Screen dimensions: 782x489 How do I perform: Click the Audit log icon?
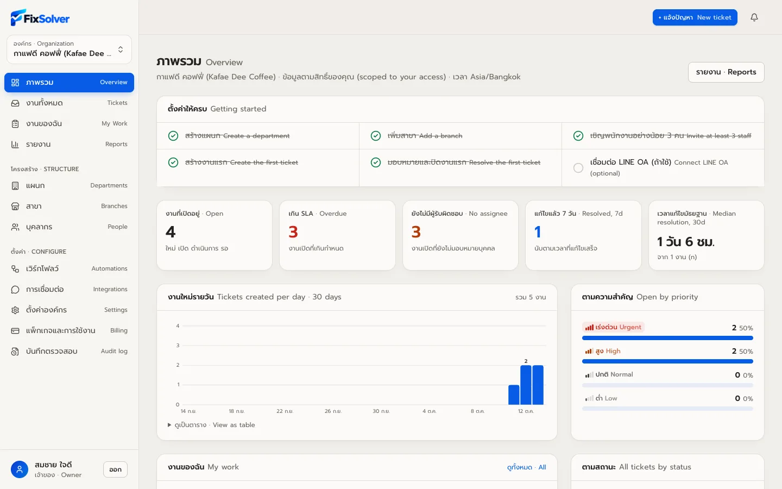[15, 352]
